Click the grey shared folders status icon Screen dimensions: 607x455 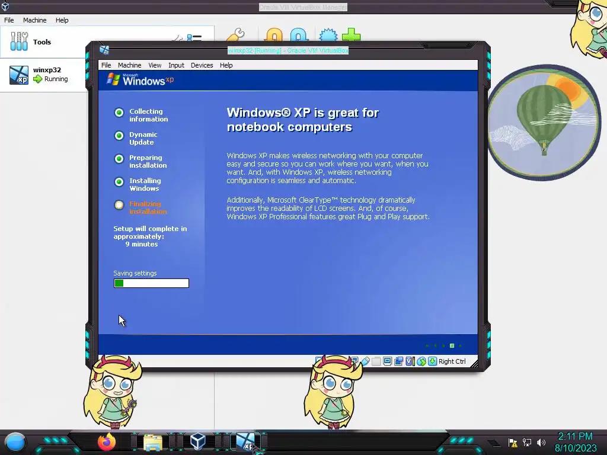pyautogui.click(x=376, y=361)
